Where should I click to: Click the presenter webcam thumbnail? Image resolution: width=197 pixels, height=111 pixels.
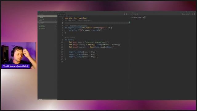click(18, 55)
